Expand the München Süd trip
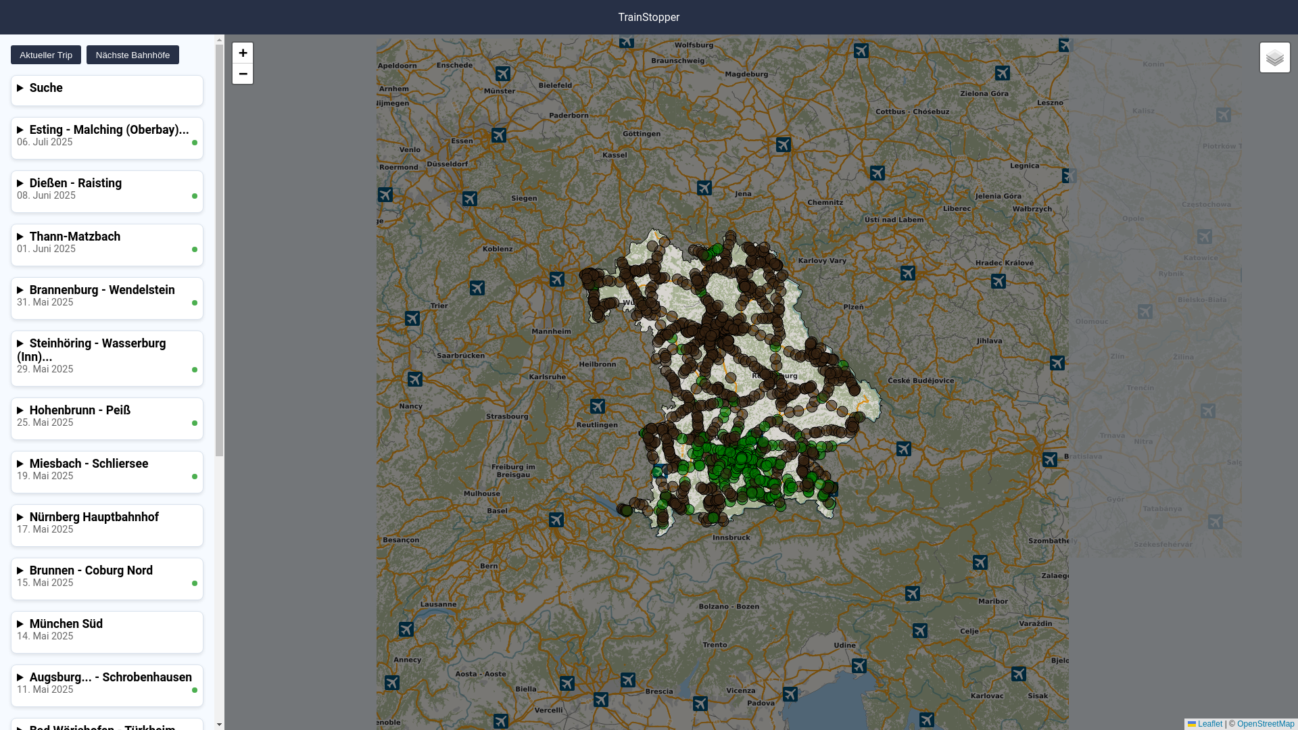Image resolution: width=1298 pixels, height=730 pixels. [x=107, y=624]
